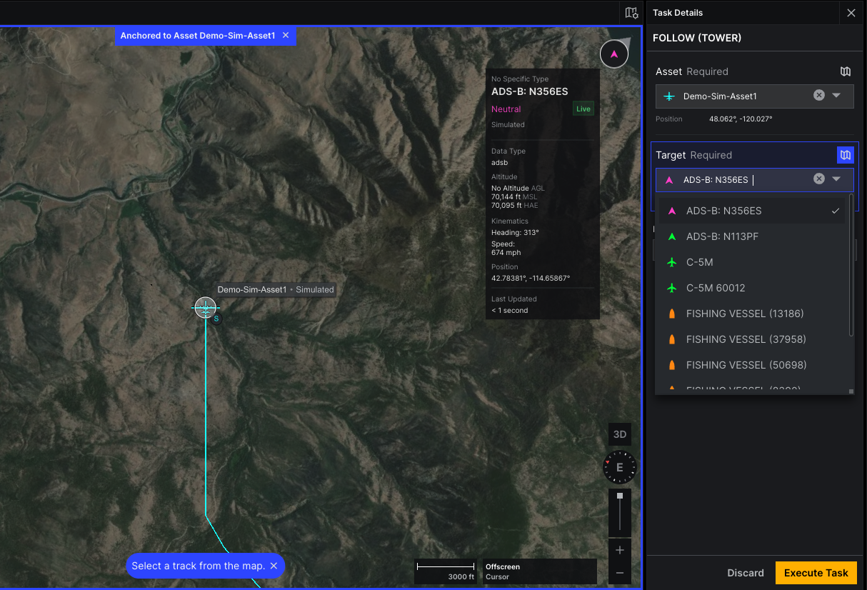The width and height of the screenshot is (867, 590).
Task: Choose C-5M 60012 in target list
Action: 715,288
